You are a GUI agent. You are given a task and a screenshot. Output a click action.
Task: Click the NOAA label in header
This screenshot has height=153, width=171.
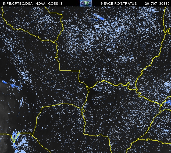click(40, 4)
